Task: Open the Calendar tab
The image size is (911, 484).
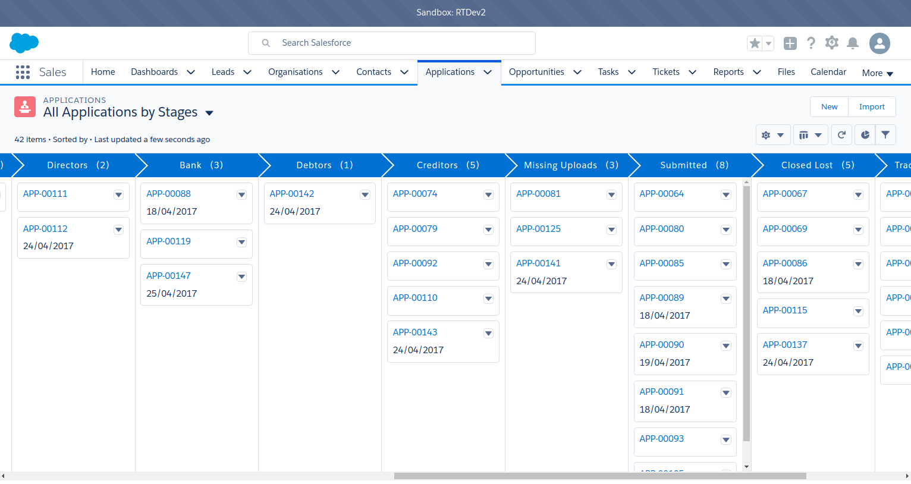Action: (x=828, y=72)
